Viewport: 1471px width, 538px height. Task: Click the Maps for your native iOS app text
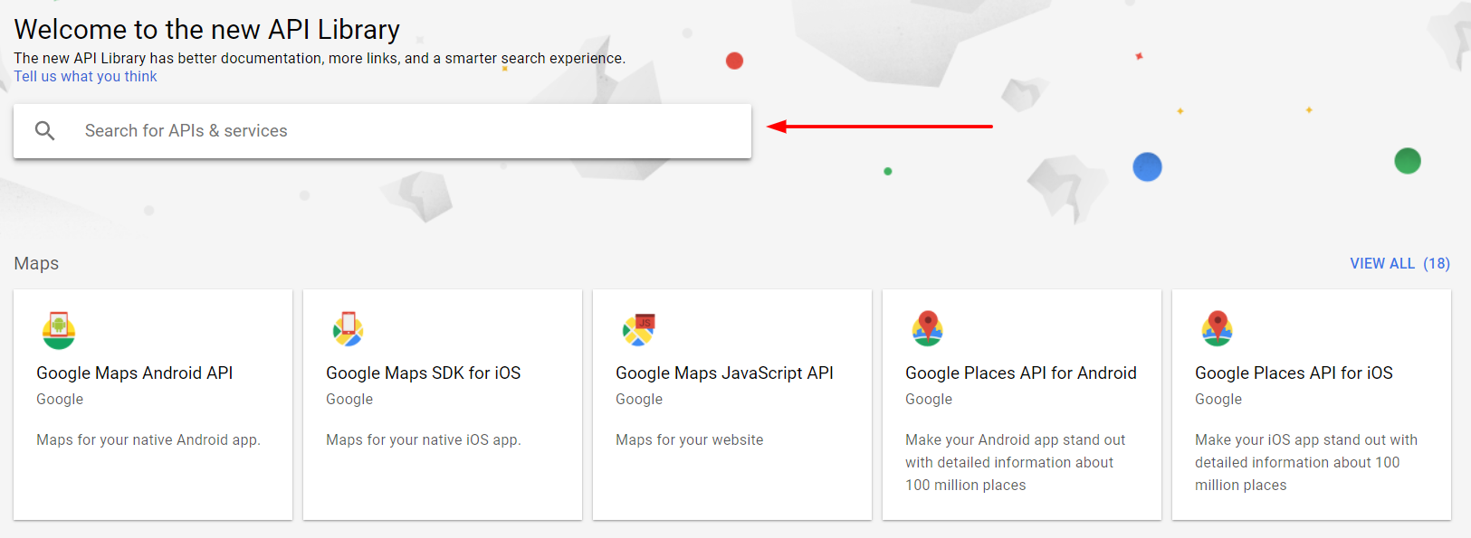pyautogui.click(x=424, y=440)
